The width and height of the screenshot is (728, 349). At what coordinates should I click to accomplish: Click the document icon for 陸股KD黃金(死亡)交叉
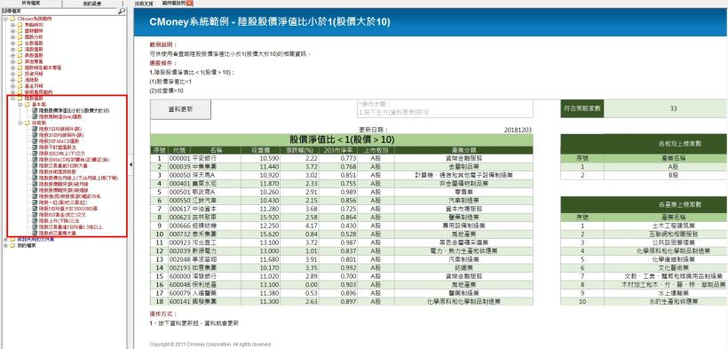(36, 215)
